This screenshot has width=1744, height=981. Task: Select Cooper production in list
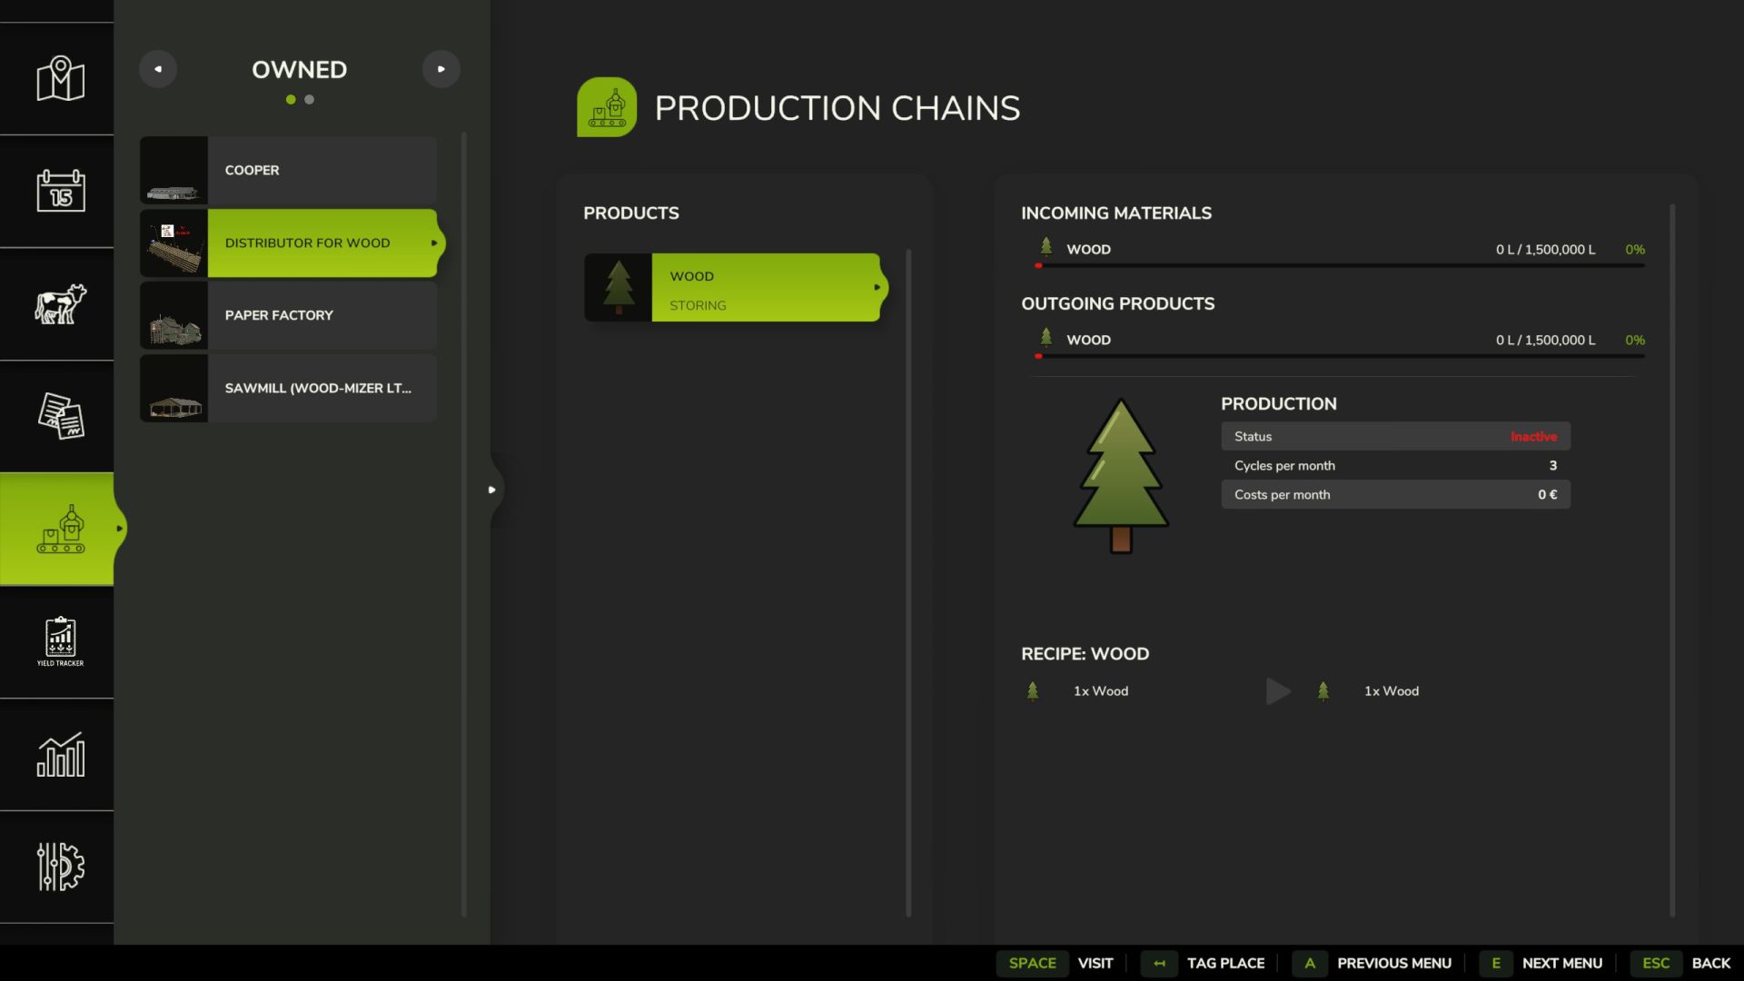point(289,170)
